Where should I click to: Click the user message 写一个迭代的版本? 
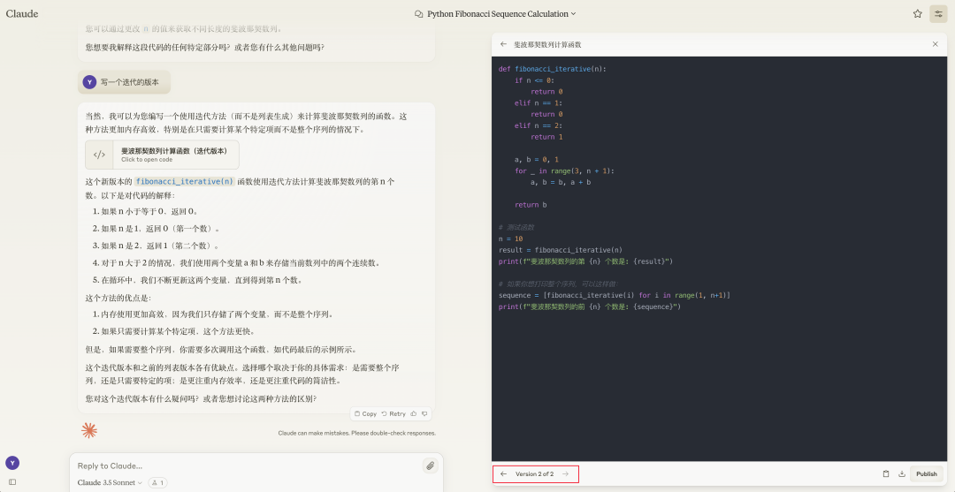130,82
